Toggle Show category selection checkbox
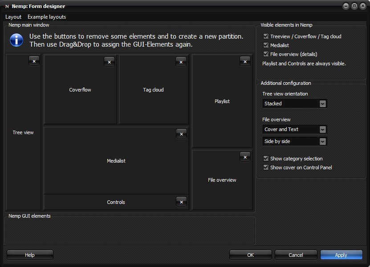The height and width of the screenshot is (267, 370). coord(266,159)
